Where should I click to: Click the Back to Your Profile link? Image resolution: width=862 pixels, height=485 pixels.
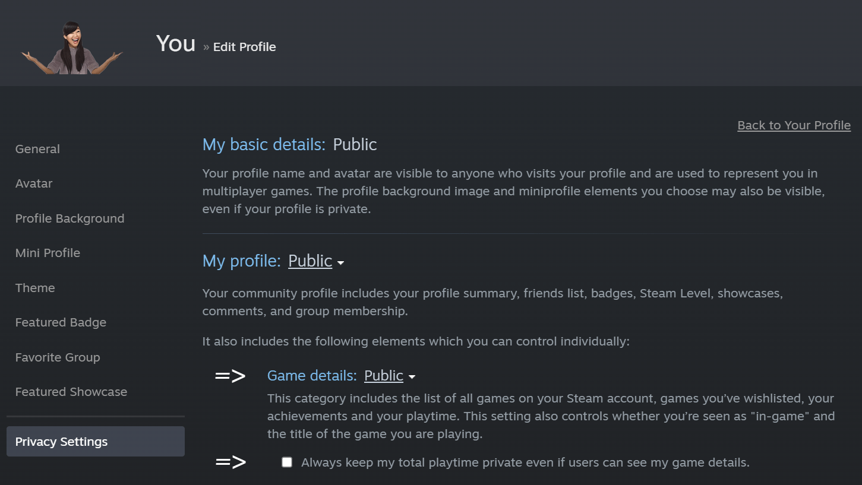click(794, 125)
